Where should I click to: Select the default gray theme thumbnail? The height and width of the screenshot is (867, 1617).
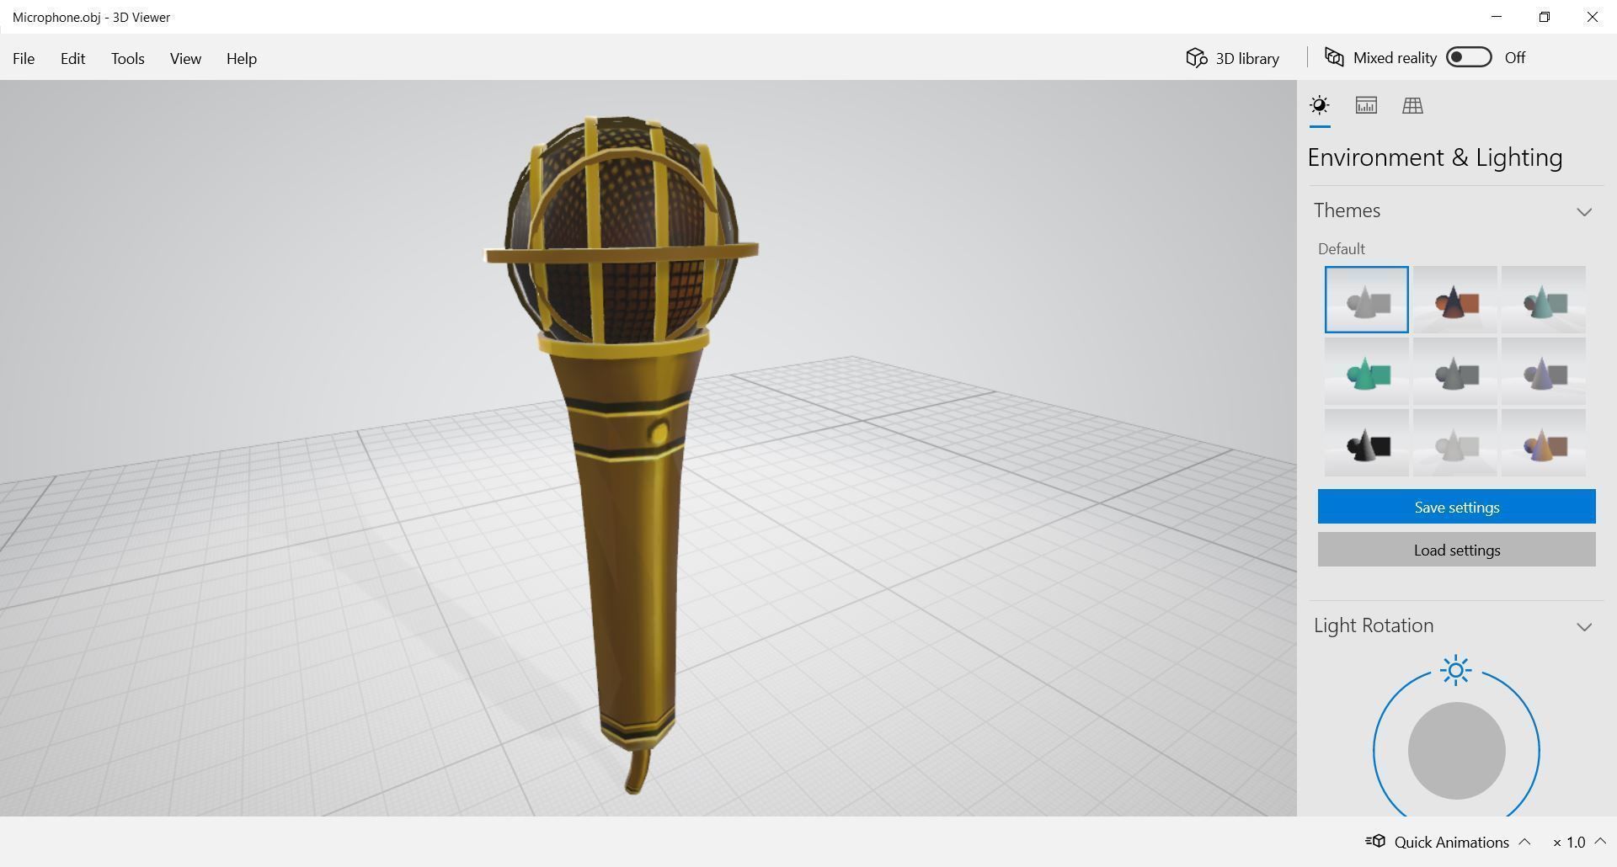click(x=1366, y=300)
